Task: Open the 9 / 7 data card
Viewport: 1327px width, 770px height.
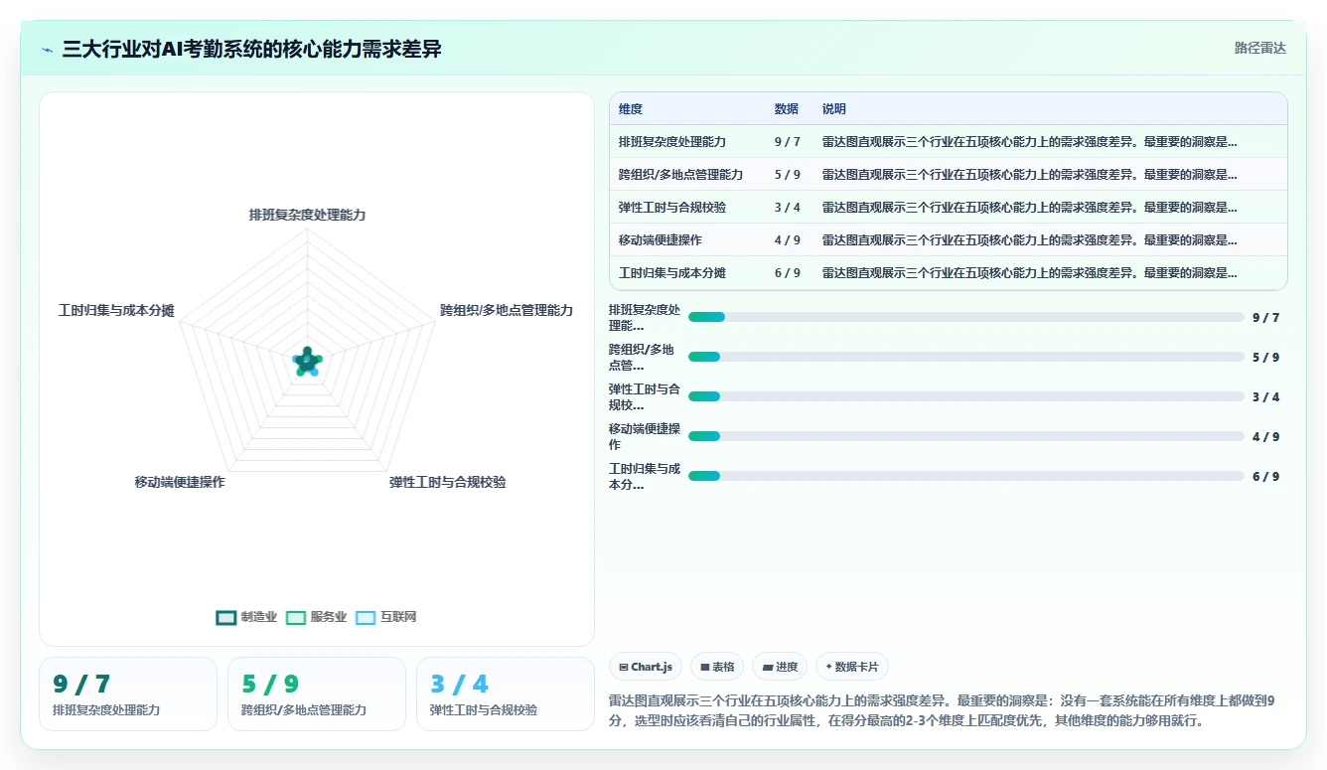Action: click(128, 693)
